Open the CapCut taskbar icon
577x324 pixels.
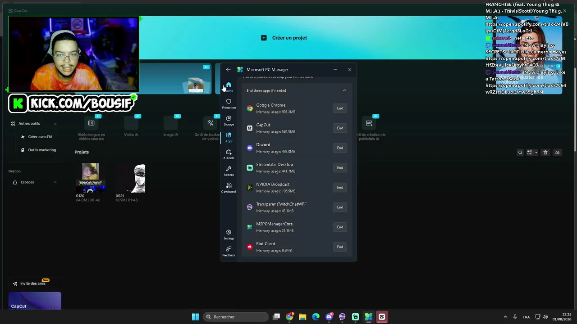click(x=382, y=317)
